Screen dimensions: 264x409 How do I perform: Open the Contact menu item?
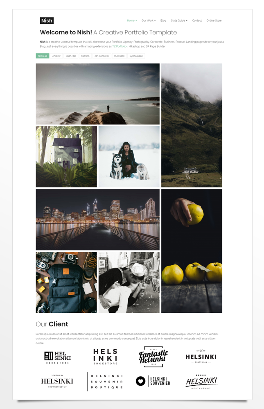(197, 20)
